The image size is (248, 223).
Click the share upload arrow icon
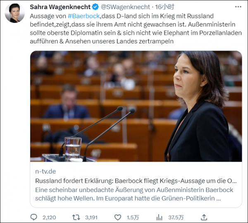pyautogui.click(x=204, y=217)
